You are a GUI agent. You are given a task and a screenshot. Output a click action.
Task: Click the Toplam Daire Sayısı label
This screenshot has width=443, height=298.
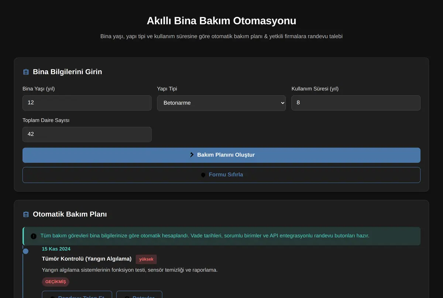(46, 120)
